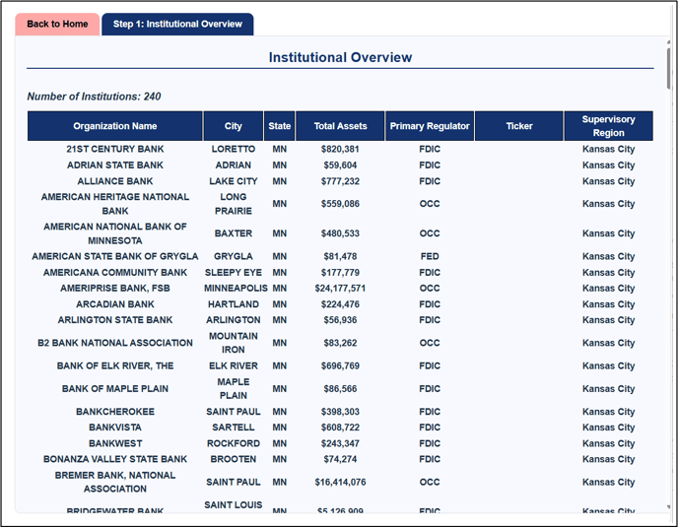Select BANK OF ELK RIVER, THE cell
This screenshot has width=678, height=527.
115,365
